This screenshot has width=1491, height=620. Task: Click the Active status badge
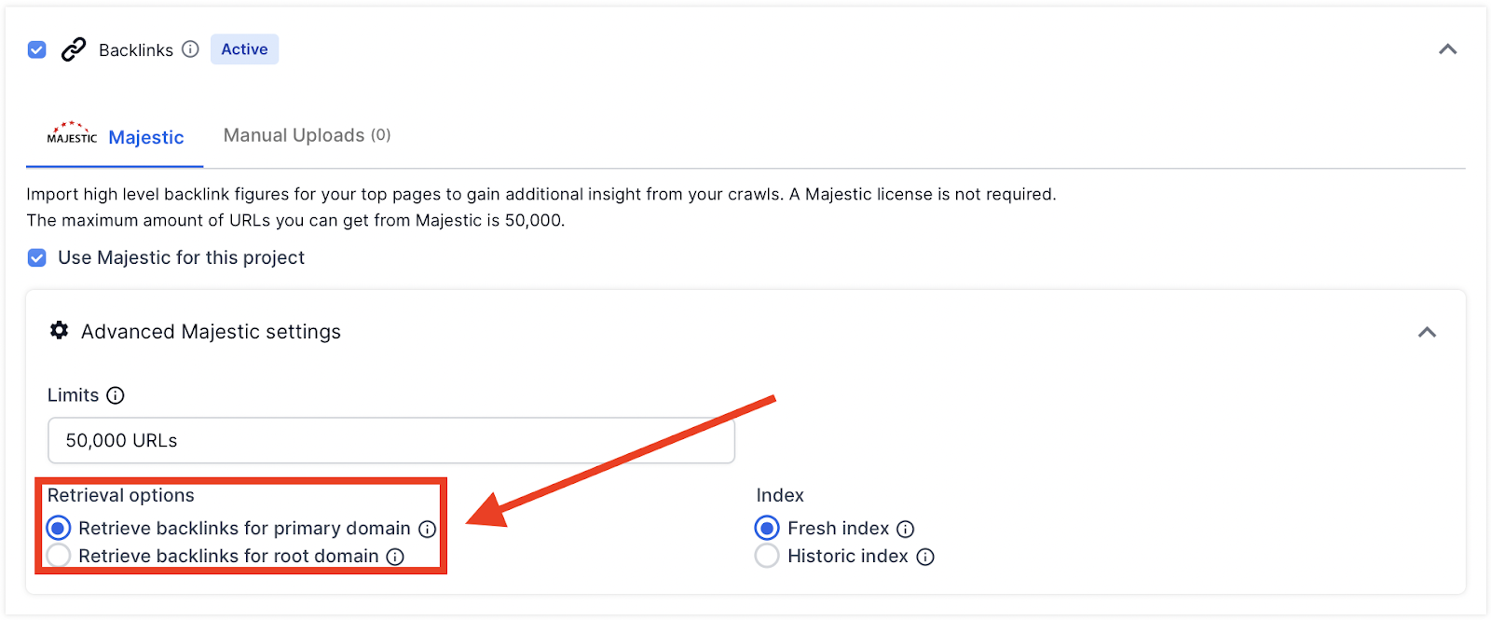click(x=244, y=49)
